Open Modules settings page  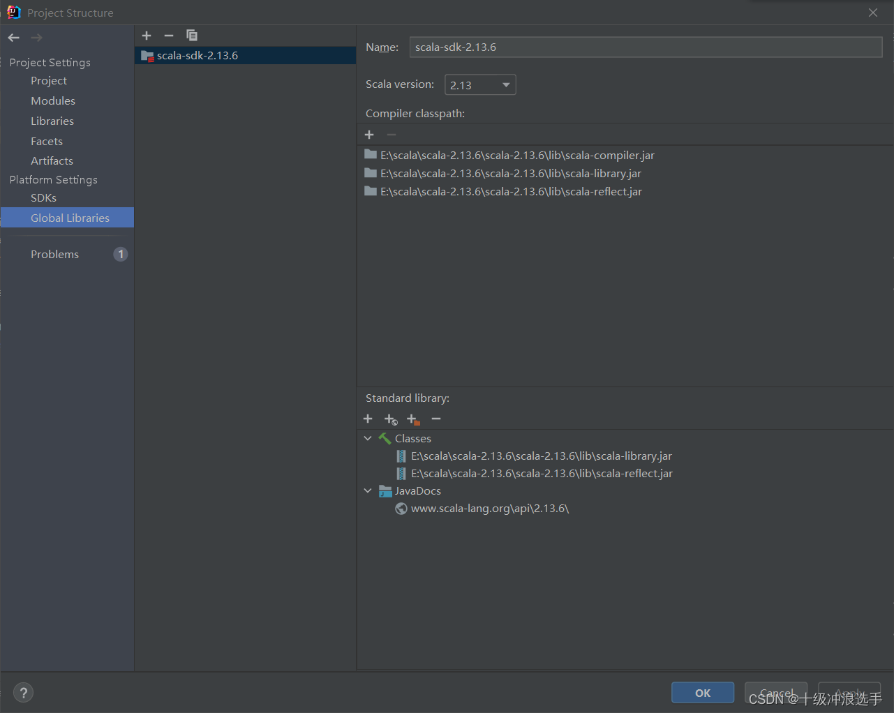click(x=53, y=101)
